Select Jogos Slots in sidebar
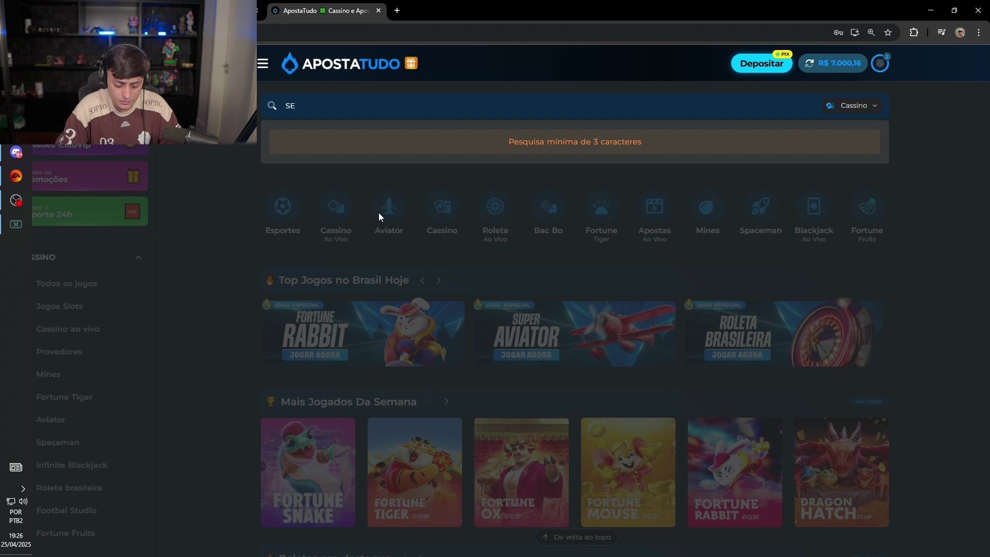990x557 pixels. pyautogui.click(x=59, y=306)
